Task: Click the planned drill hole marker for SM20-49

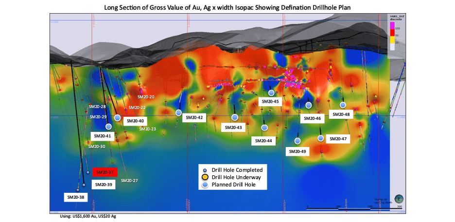Action: point(297,141)
